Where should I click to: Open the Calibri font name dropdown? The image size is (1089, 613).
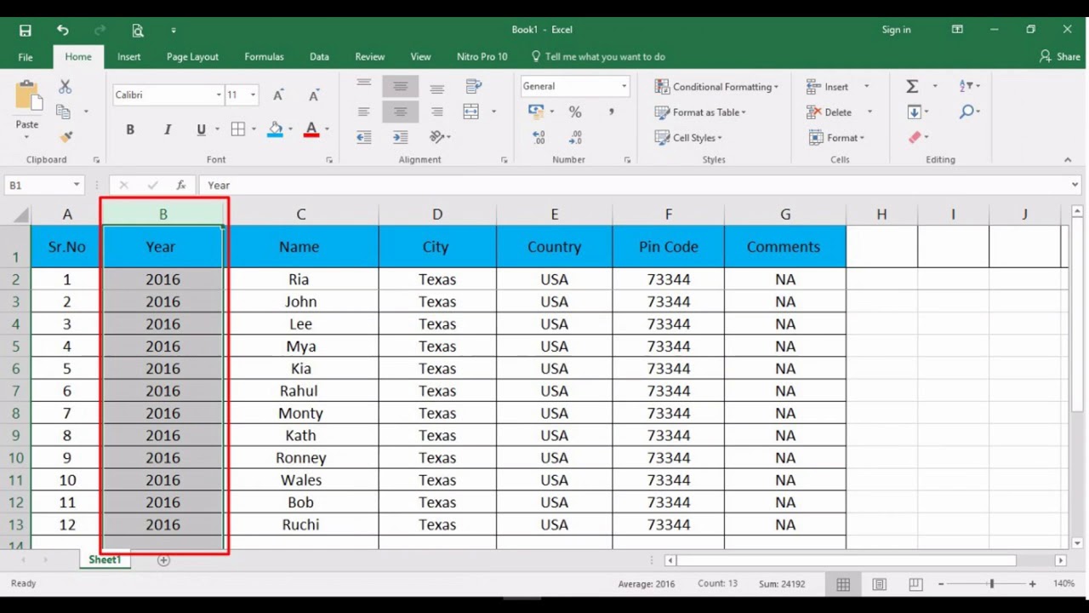coord(219,95)
